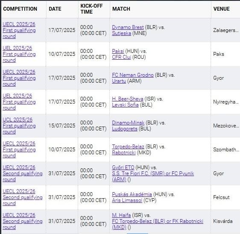Image resolution: width=240 pixels, height=234 pixels.
Task: Open the CFR Cluj team link
Action: pos(122,57)
